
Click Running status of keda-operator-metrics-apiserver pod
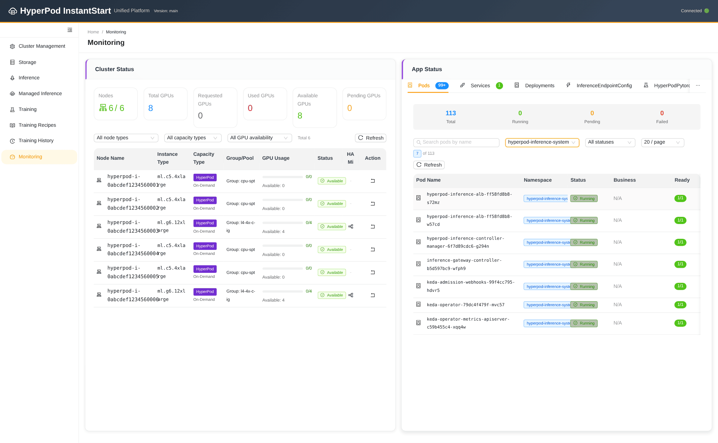point(584,323)
